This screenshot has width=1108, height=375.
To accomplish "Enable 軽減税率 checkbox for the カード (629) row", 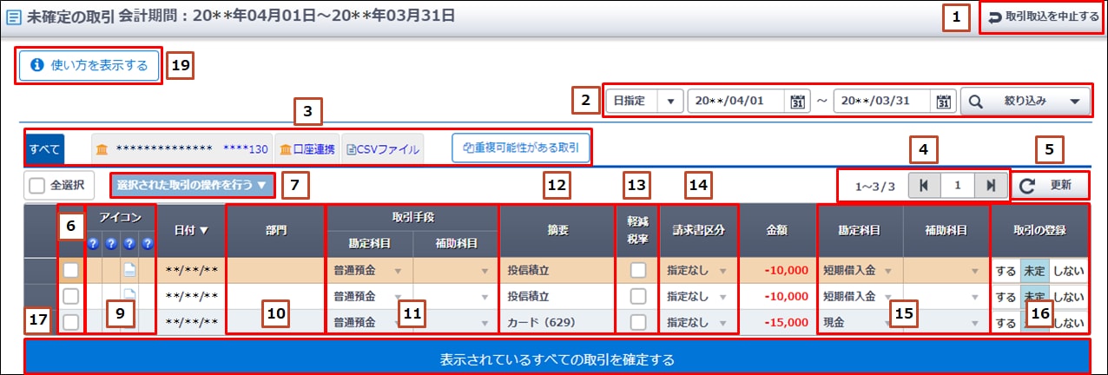I will [x=637, y=322].
